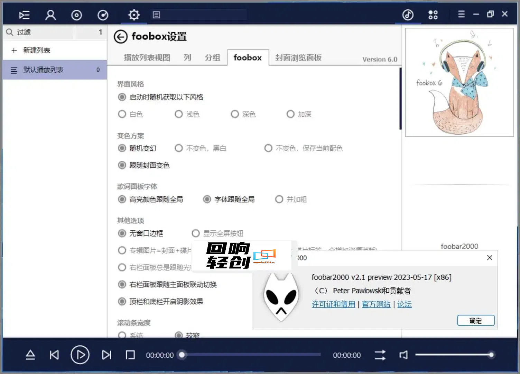Click the Version 6.0 label
Screen dimensions: 520x374
coord(380,60)
